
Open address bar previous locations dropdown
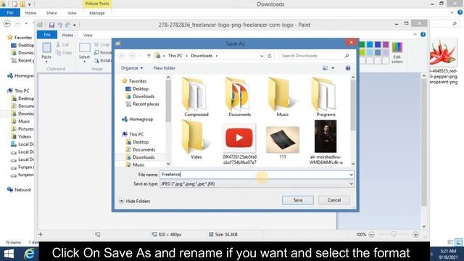[x=262, y=56]
